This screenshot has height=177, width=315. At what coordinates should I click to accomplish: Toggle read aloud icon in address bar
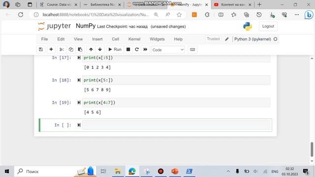coord(167,15)
